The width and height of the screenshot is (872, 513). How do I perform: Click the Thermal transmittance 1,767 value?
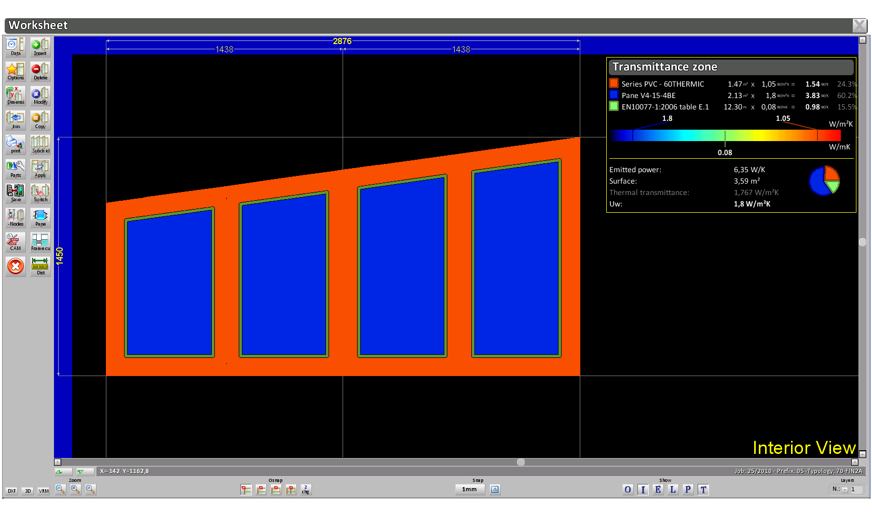(x=756, y=192)
